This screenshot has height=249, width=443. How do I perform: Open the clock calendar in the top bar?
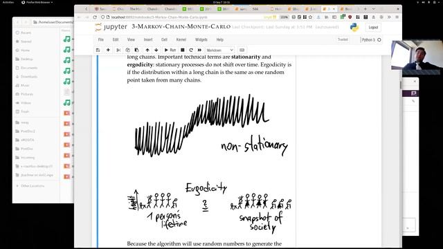pos(221,2)
